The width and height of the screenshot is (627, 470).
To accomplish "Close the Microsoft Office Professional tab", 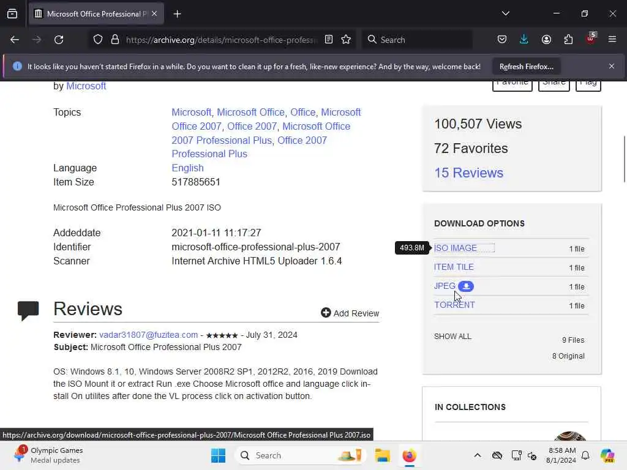I will [154, 14].
